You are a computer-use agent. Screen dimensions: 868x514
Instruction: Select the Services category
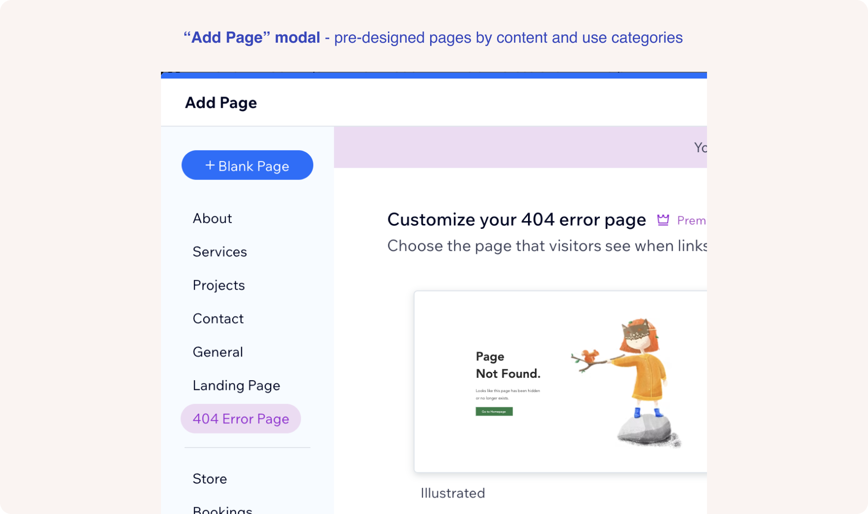(x=220, y=252)
